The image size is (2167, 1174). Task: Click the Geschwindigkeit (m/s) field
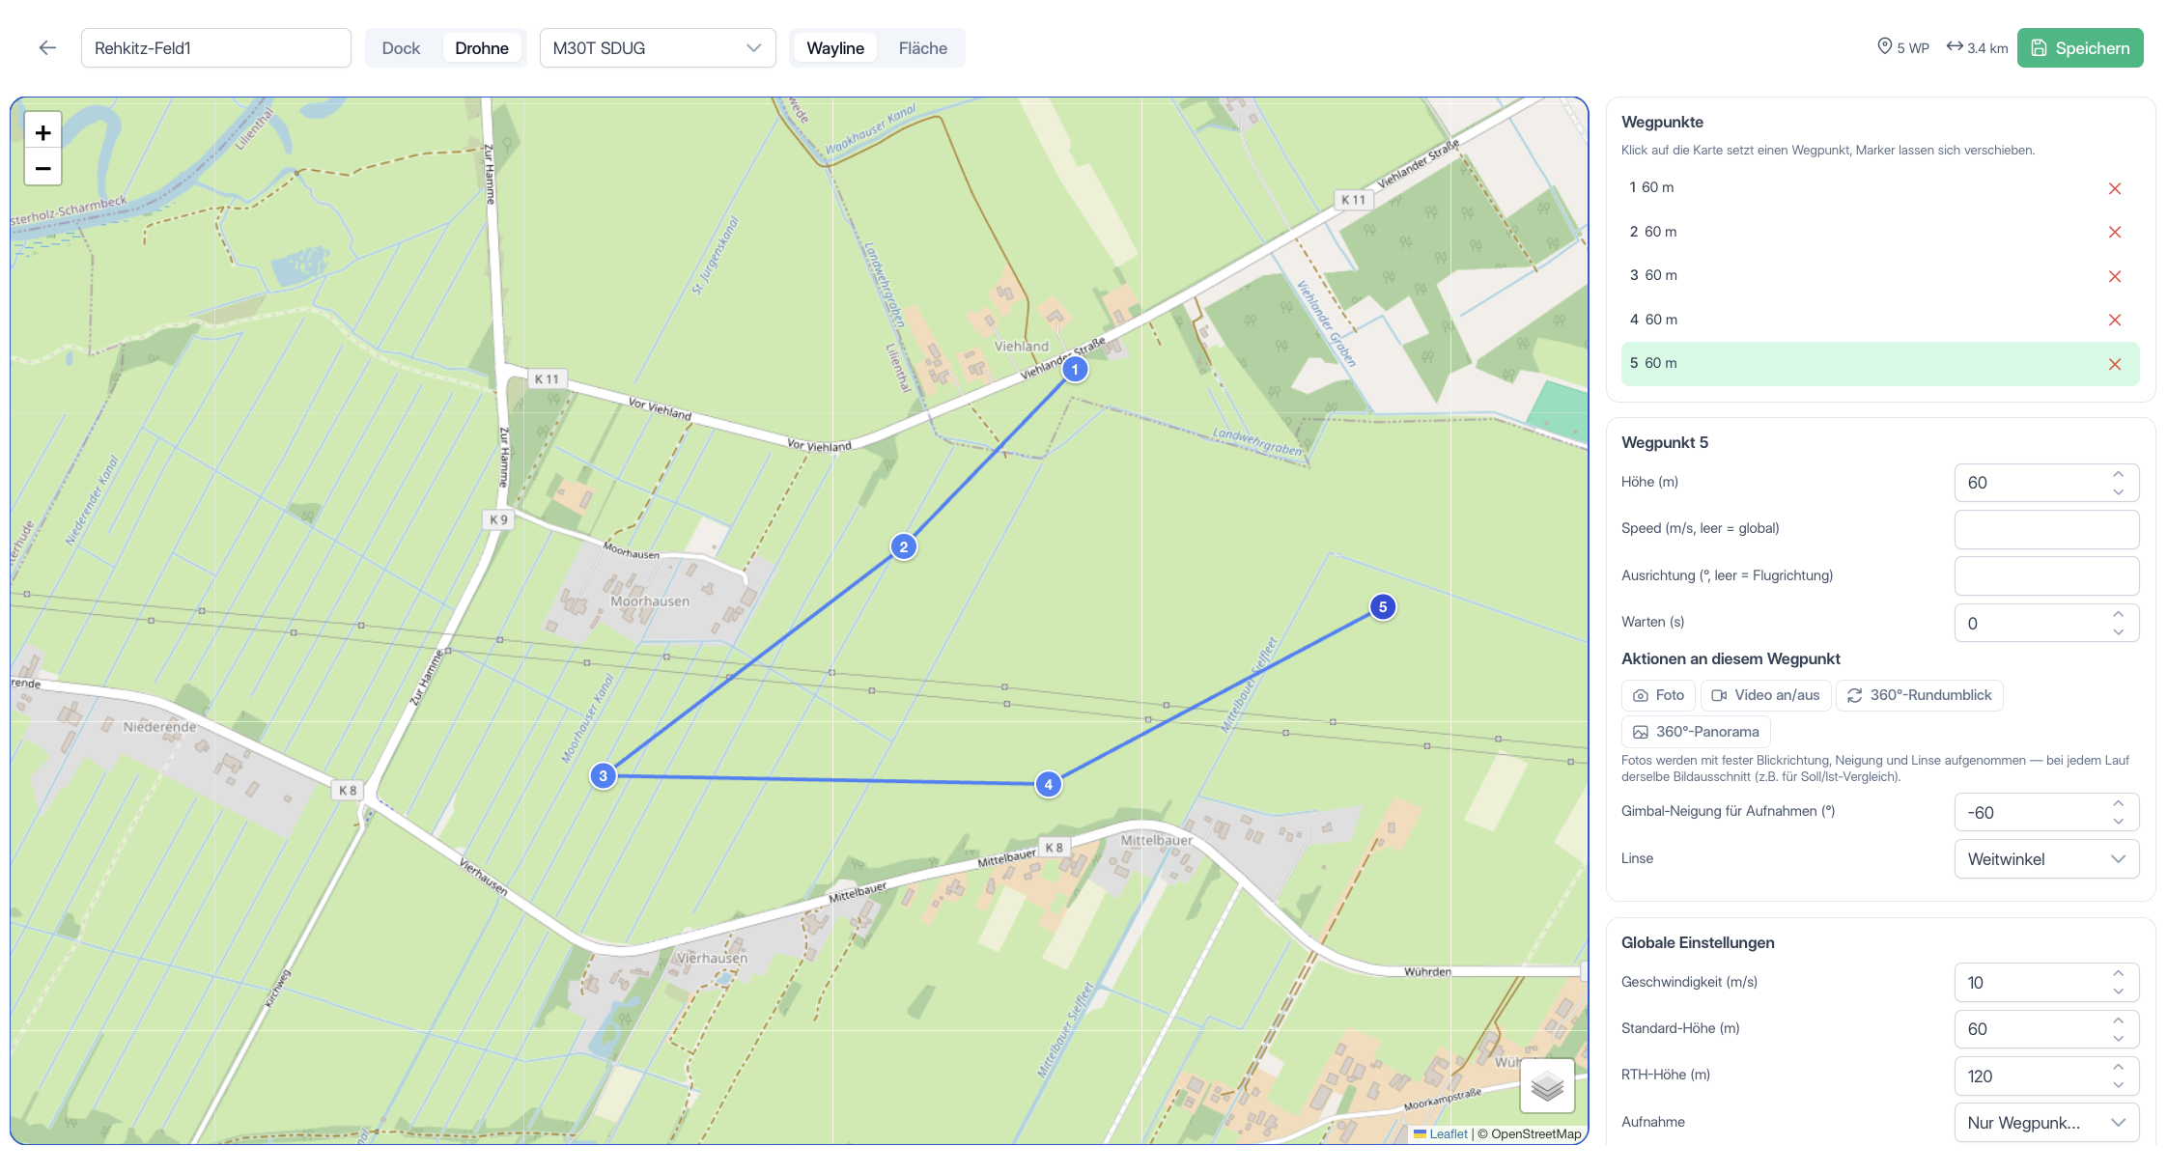2046,983
